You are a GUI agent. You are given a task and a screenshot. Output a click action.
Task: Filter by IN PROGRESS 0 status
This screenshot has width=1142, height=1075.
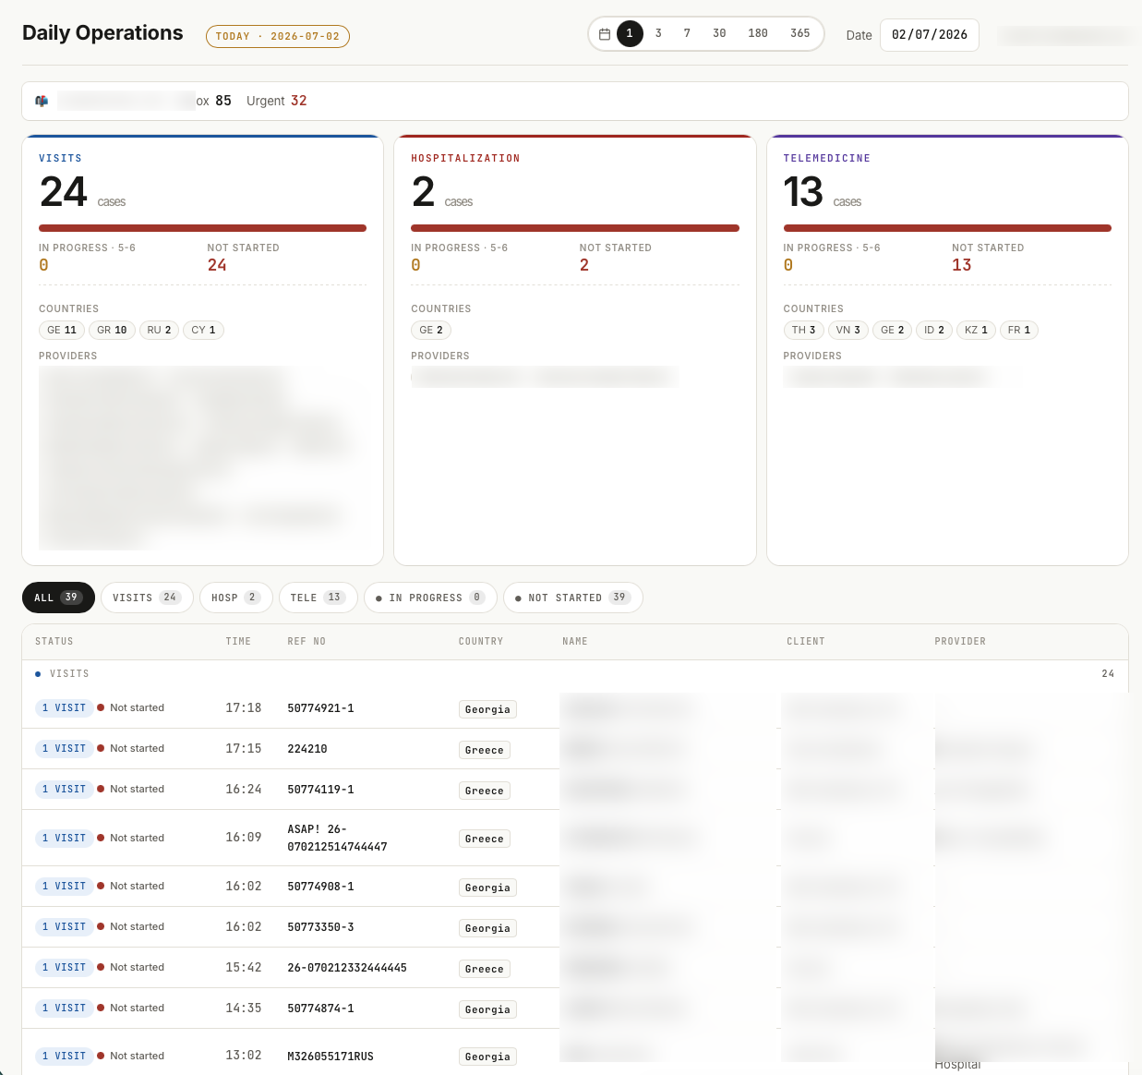coord(430,598)
